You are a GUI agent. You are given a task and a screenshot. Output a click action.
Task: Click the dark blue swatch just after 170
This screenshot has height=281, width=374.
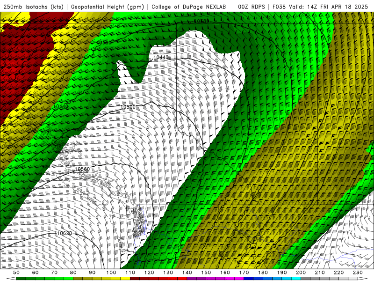click(249, 279)
